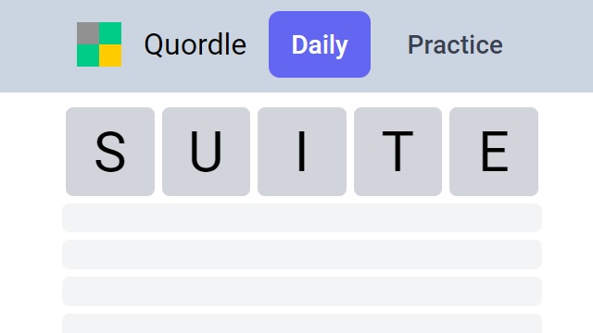The image size is (593, 333).
Task: Select the S letter tile
Action: click(110, 152)
